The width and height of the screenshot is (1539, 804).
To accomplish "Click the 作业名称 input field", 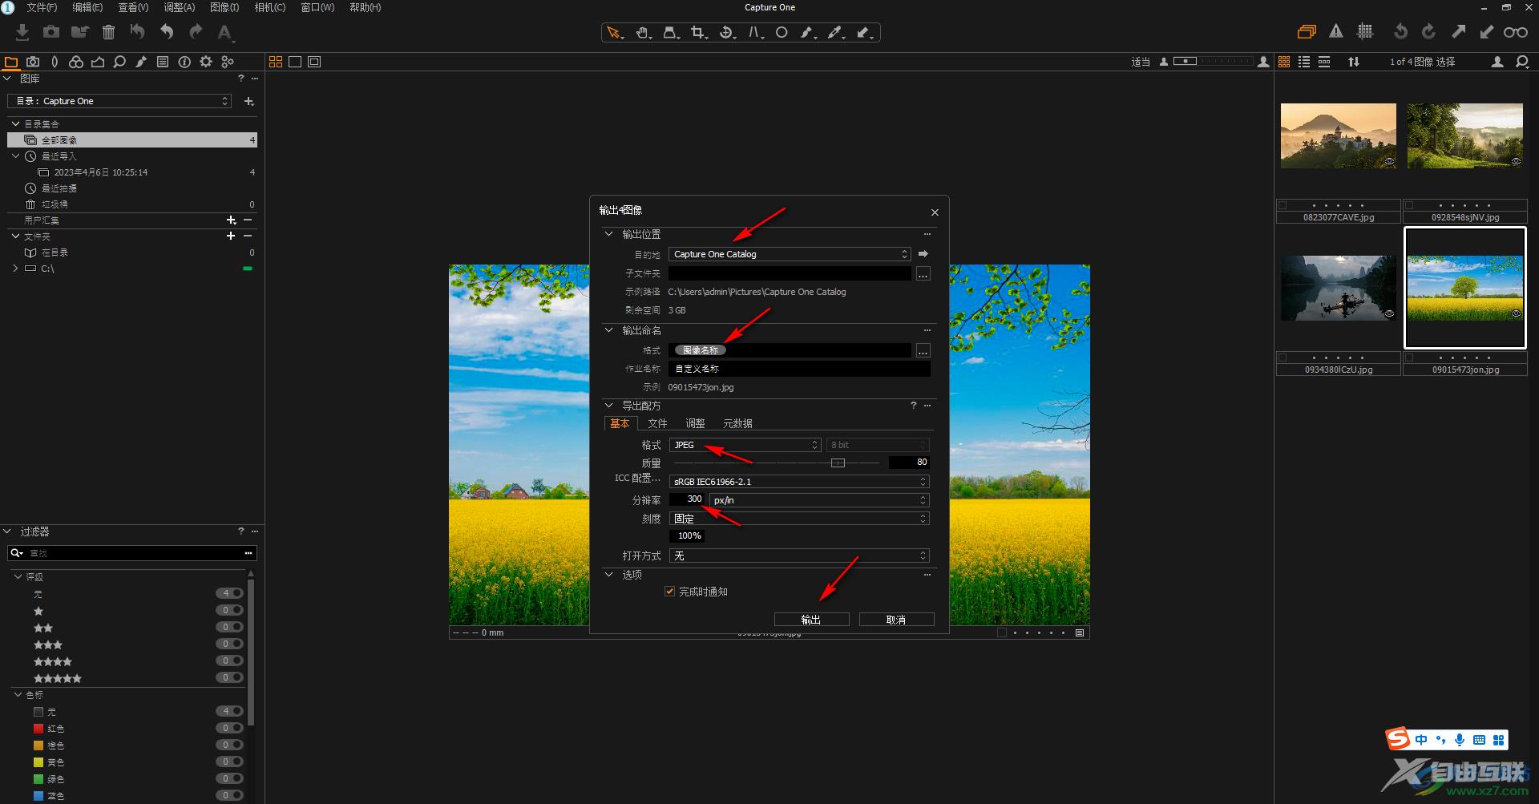I will coord(799,369).
